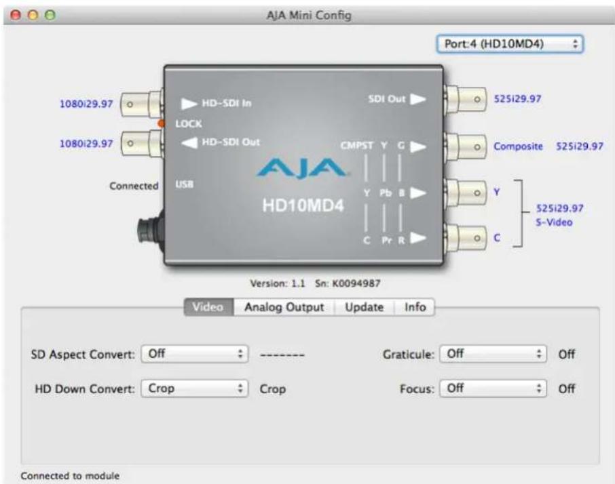The width and height of the screenshot is (615, 484).
Task: Click the USB label on the device
Action: click(x=185, y=184)
